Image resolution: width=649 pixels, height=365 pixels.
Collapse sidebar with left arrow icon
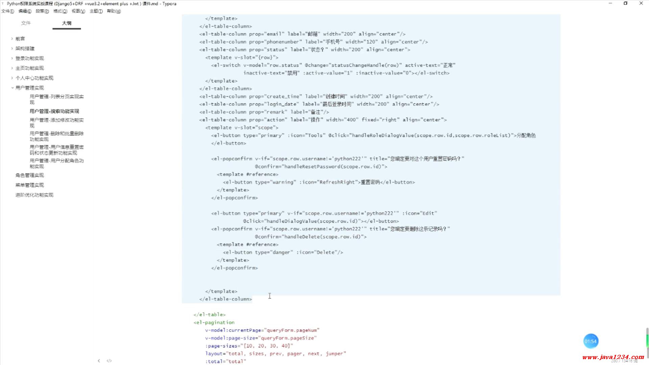tap(99, 361)
